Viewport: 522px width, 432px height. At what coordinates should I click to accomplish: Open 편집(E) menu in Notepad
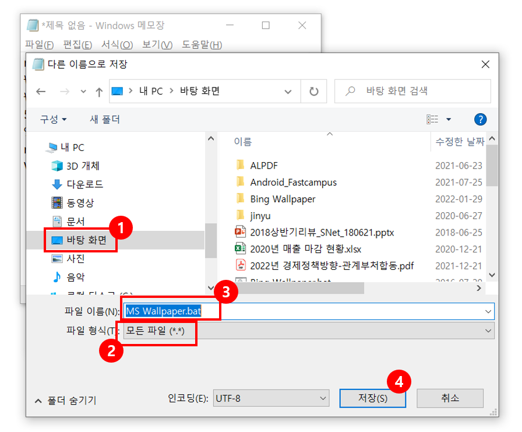(77, 44)
